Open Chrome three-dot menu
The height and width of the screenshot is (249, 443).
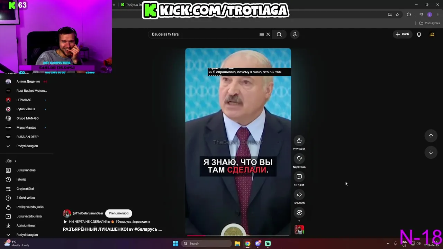point(438,15)
